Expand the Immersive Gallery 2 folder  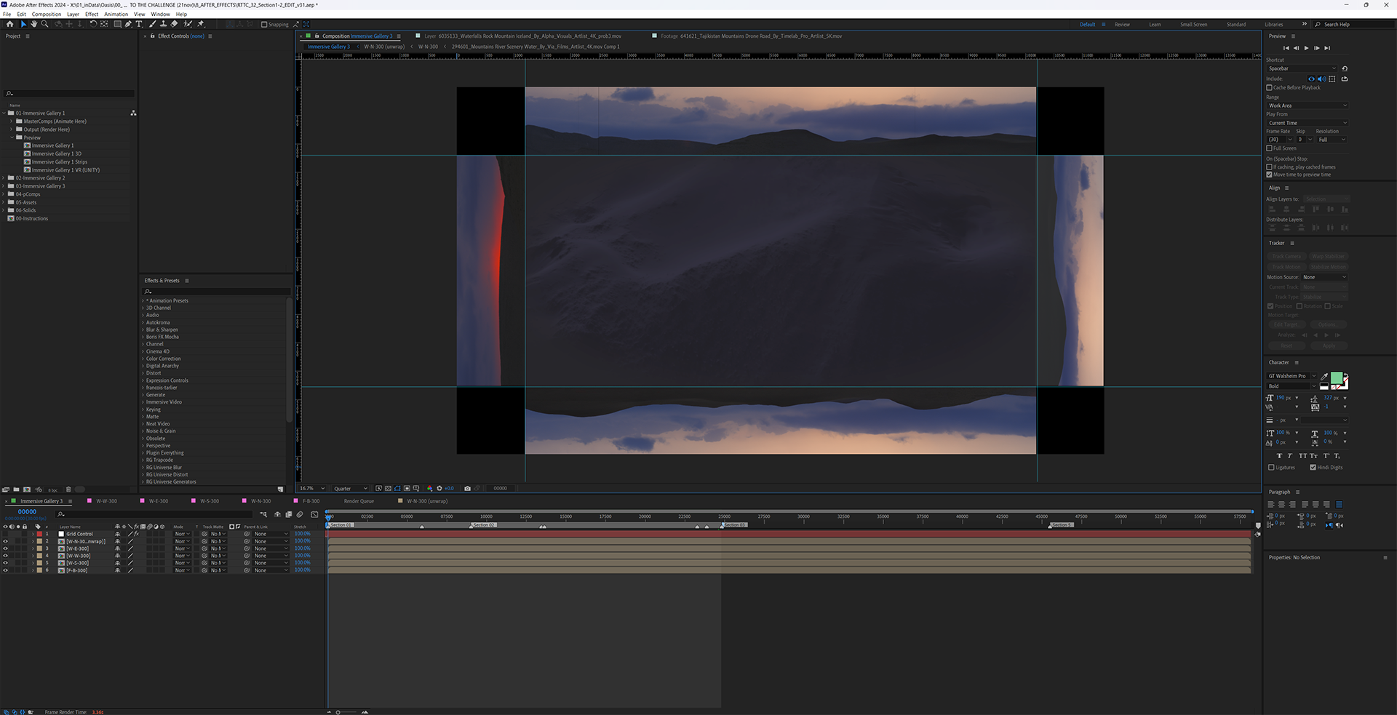(x=4, y=178)
